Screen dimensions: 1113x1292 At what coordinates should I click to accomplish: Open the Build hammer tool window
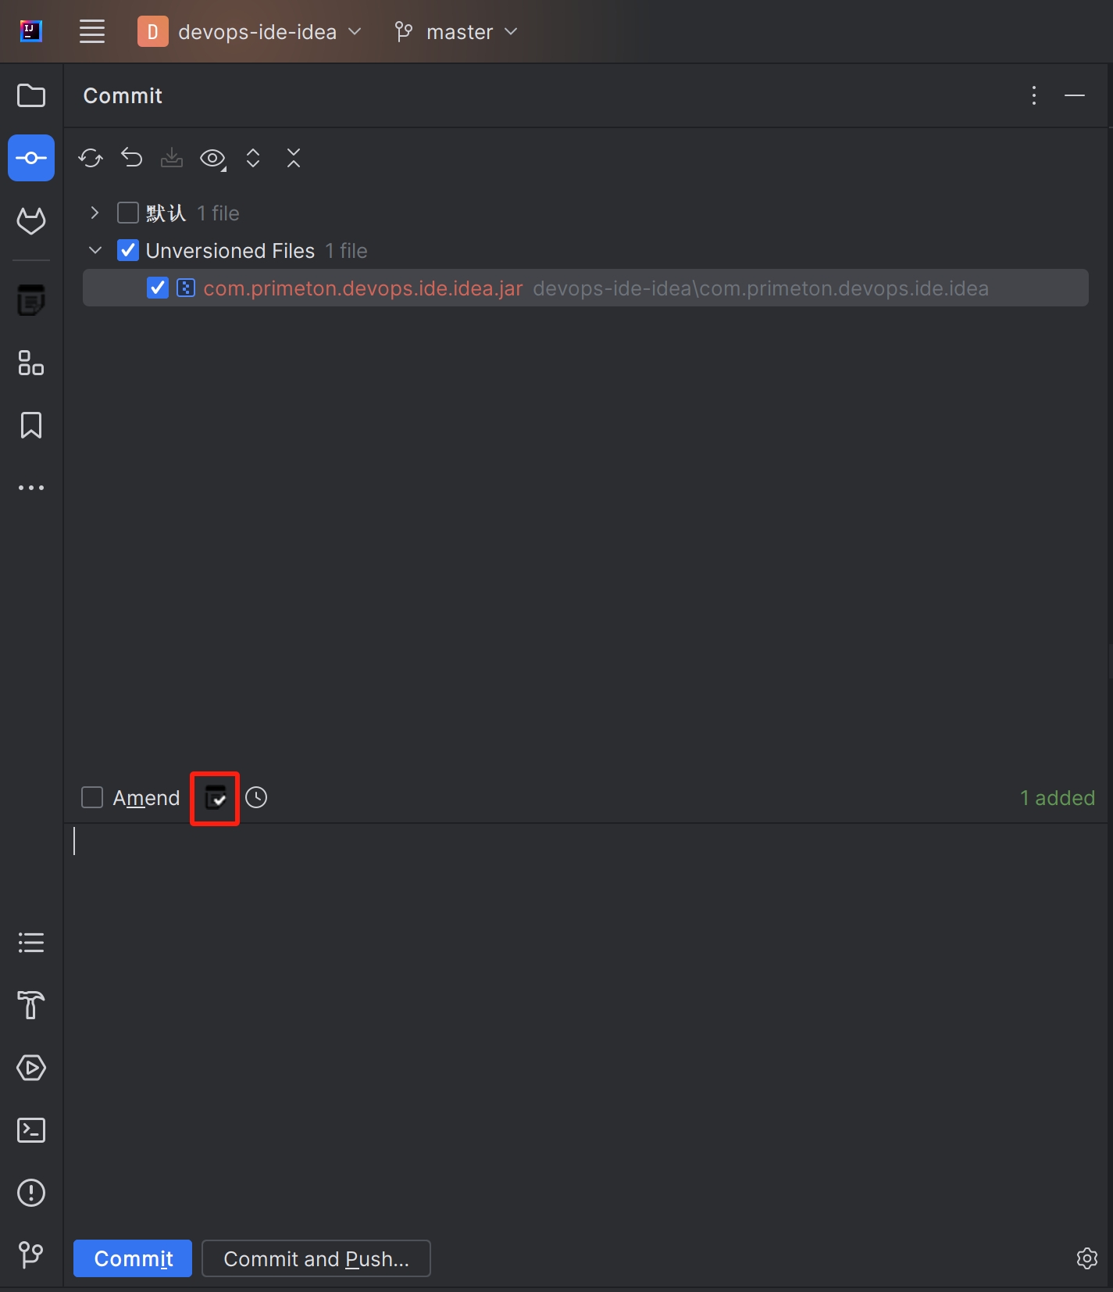tap(31, 1005)
